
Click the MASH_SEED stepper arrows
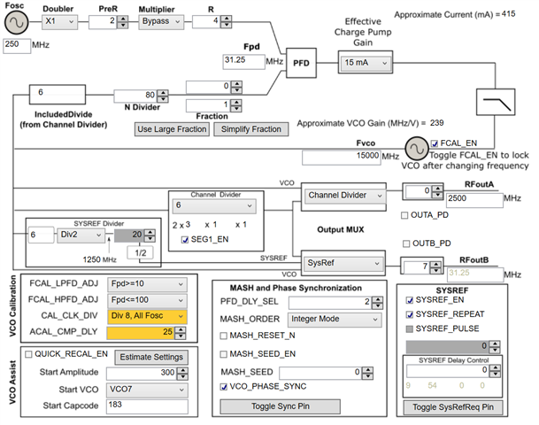368,373
